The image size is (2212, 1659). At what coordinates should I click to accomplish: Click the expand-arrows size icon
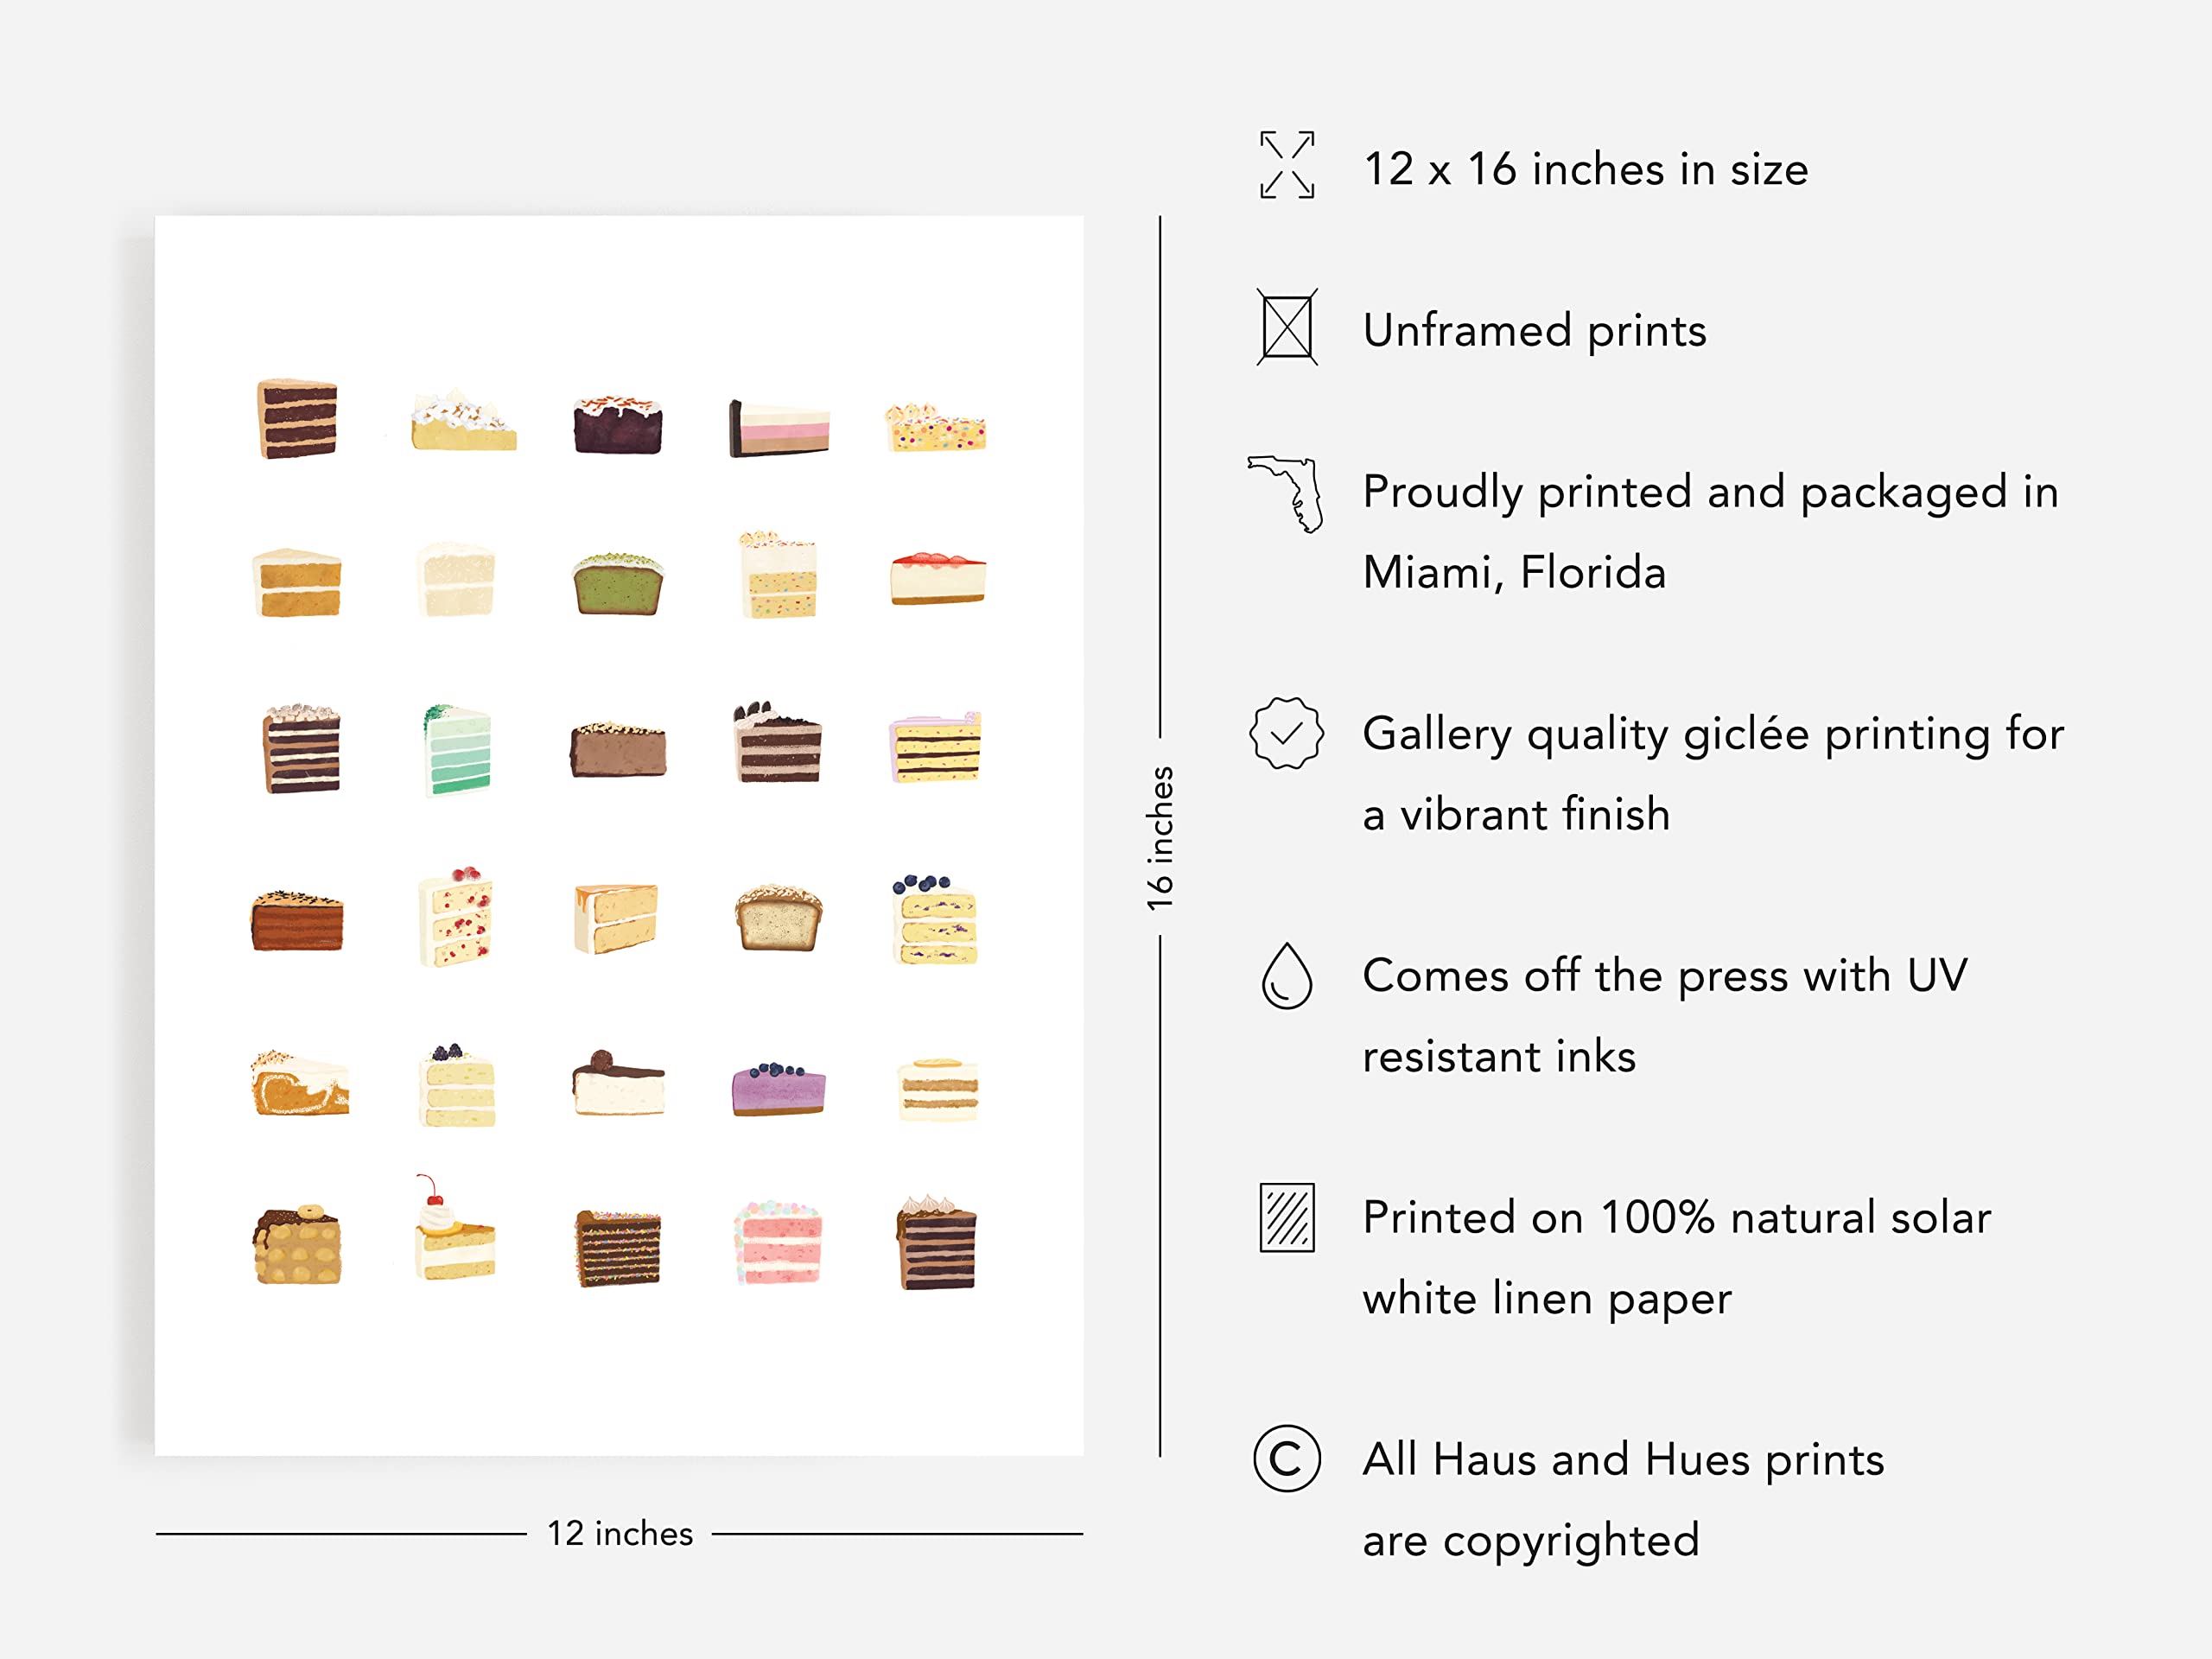[x=1286, y=165]
